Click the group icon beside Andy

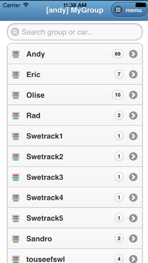click(16, 54)
